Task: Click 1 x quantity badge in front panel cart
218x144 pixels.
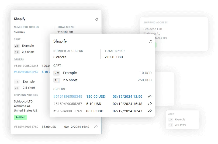Action: (x=57, y=80)
